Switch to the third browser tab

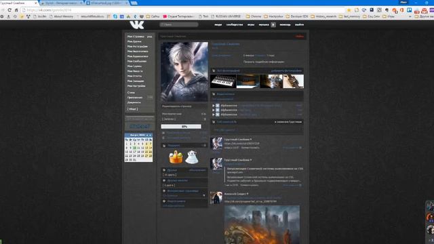[108, 3]
